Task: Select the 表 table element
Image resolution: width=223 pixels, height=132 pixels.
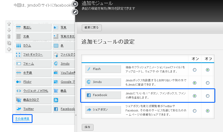Action: coord(64,46)
